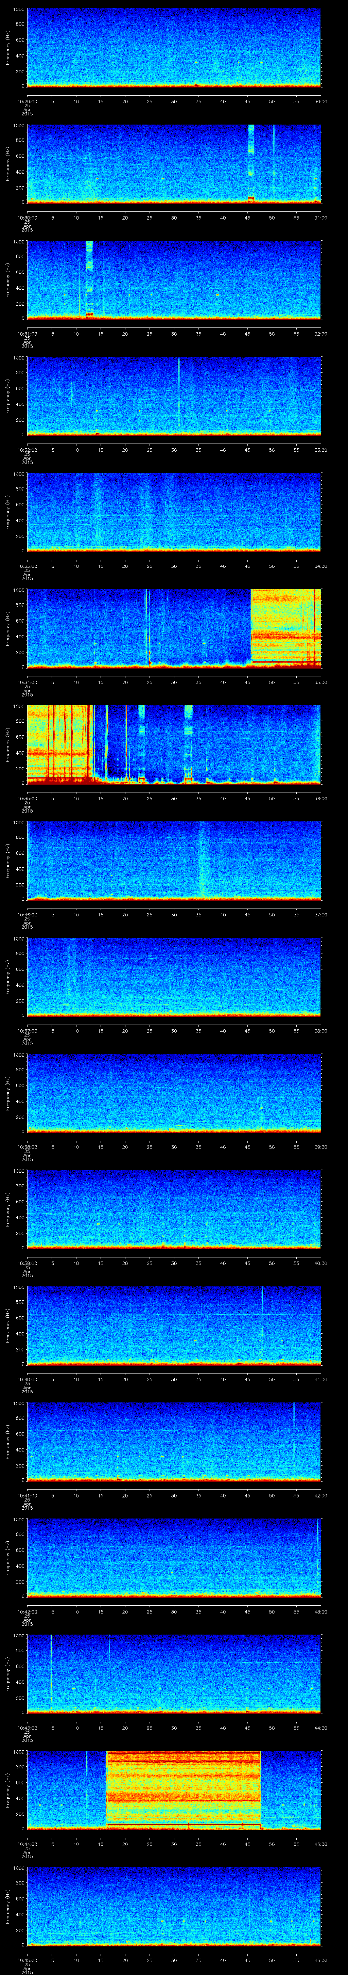Click the '10:41:00' time label
This screenshot has width=348, height=1975.
27,1495
